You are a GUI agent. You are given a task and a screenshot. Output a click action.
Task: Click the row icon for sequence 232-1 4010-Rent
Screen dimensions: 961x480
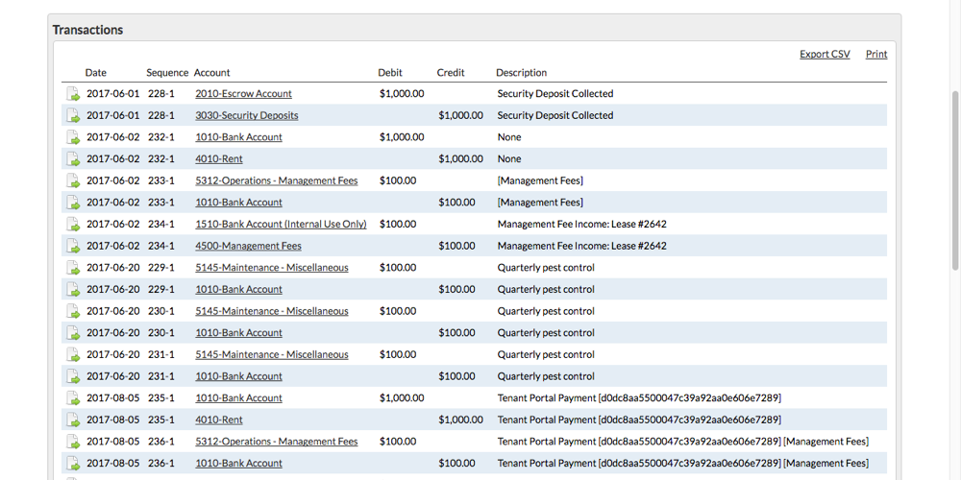pos(73,159)
